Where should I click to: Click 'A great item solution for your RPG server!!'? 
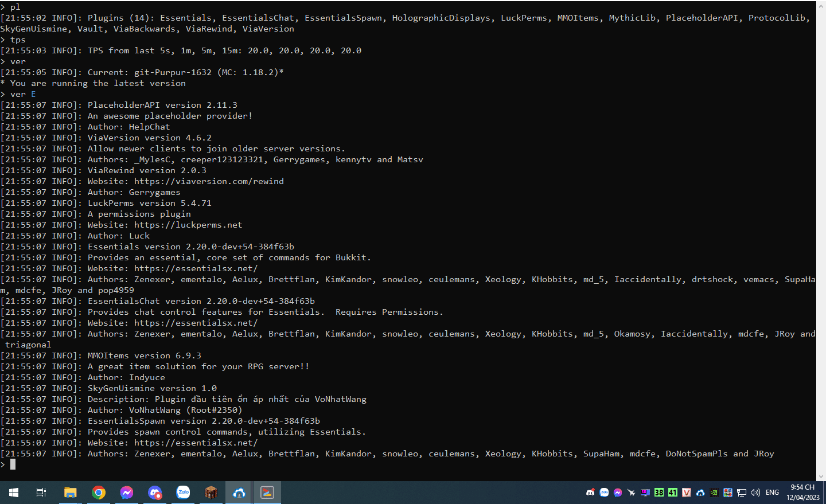point(198,366)
